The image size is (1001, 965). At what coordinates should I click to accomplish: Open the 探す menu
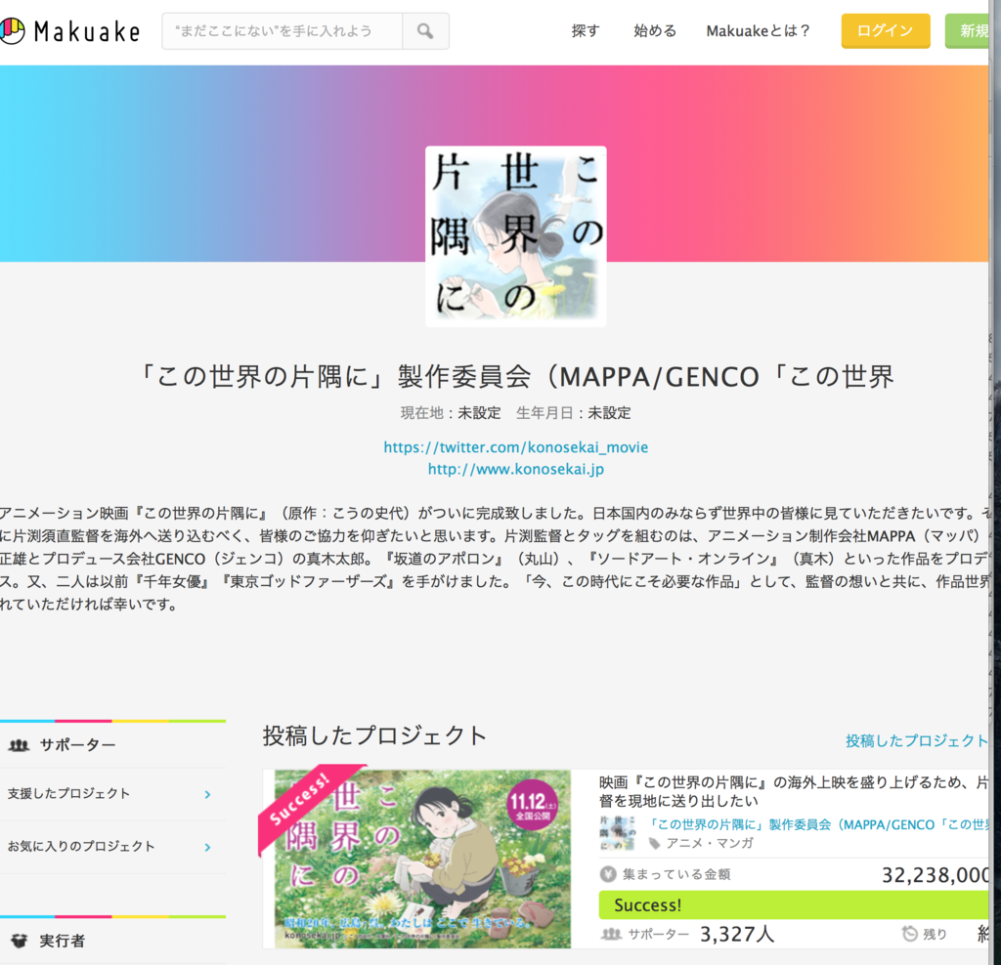tap(586, 30)
